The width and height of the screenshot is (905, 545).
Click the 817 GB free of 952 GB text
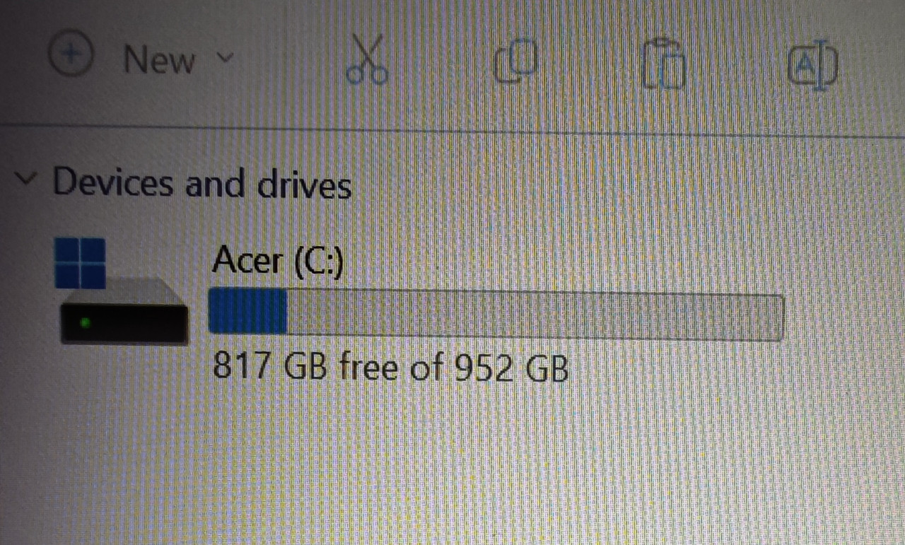point(391,368)
